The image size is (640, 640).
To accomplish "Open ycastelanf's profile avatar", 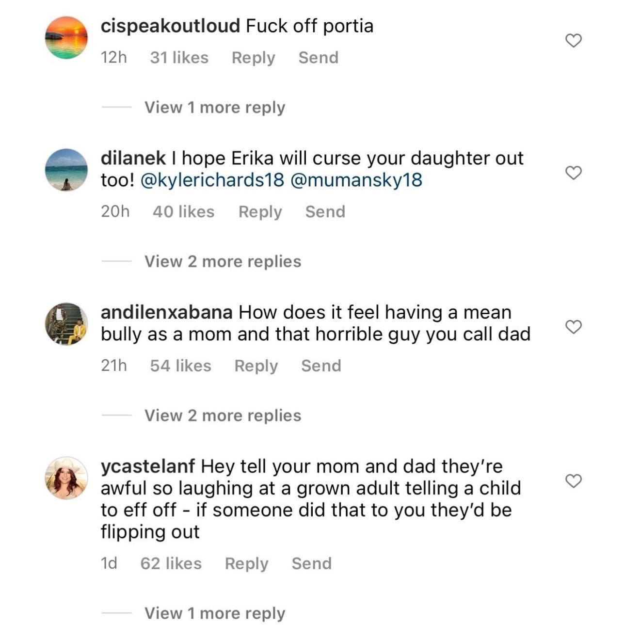I will coord(66,478).
